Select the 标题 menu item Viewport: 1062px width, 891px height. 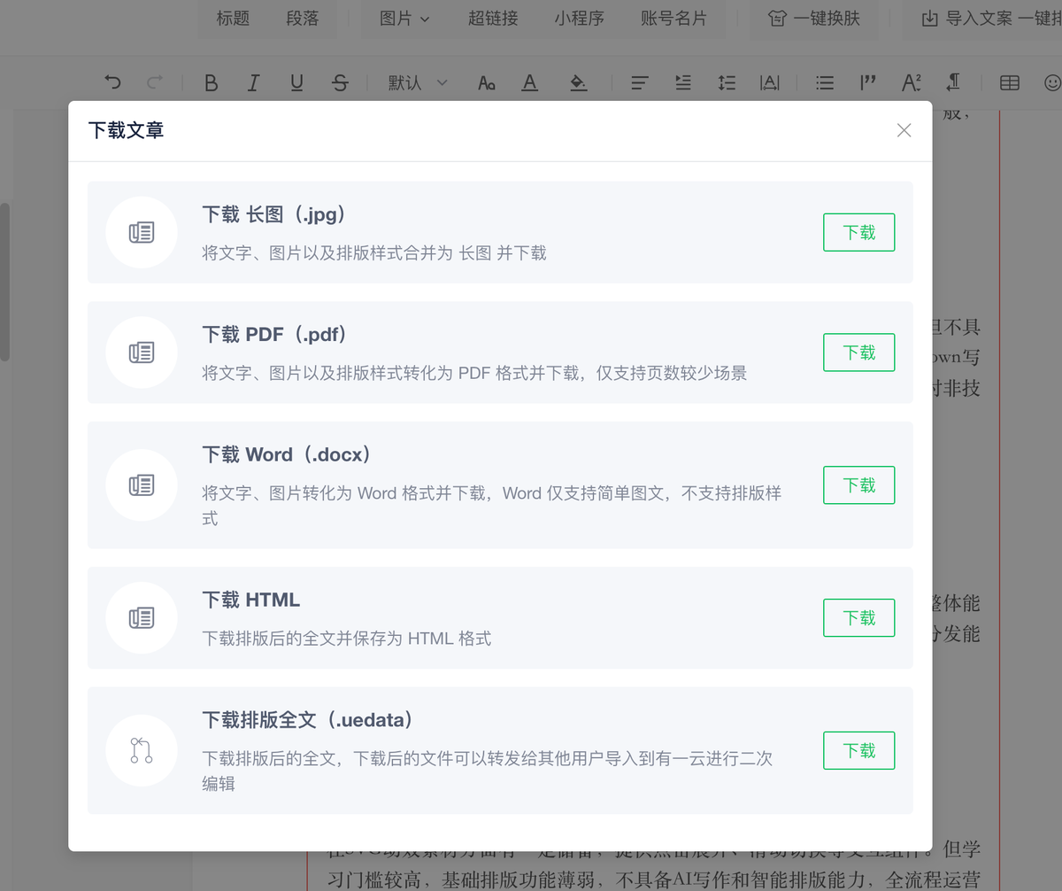pos(233,18)
